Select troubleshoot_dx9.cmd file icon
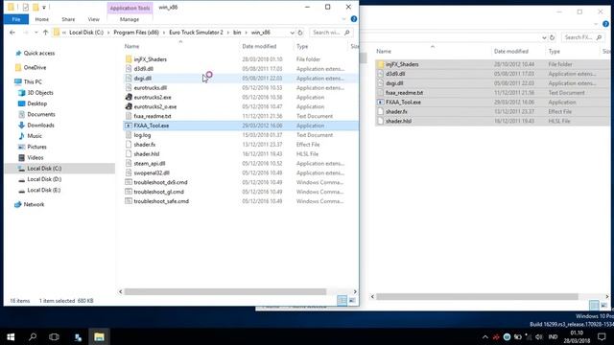The width and height of the screenshot is (614, 345). point(129,182)
